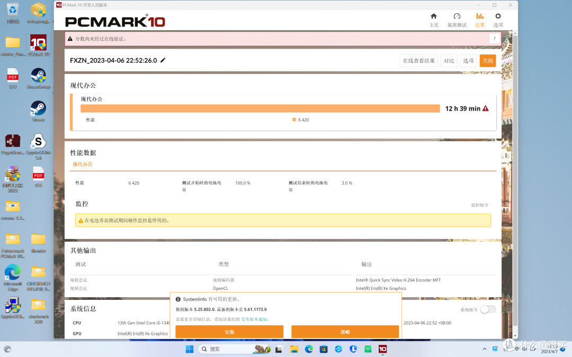Click the 对比 compare button
The image size is (572, 357).
click(x=449, y=60)
